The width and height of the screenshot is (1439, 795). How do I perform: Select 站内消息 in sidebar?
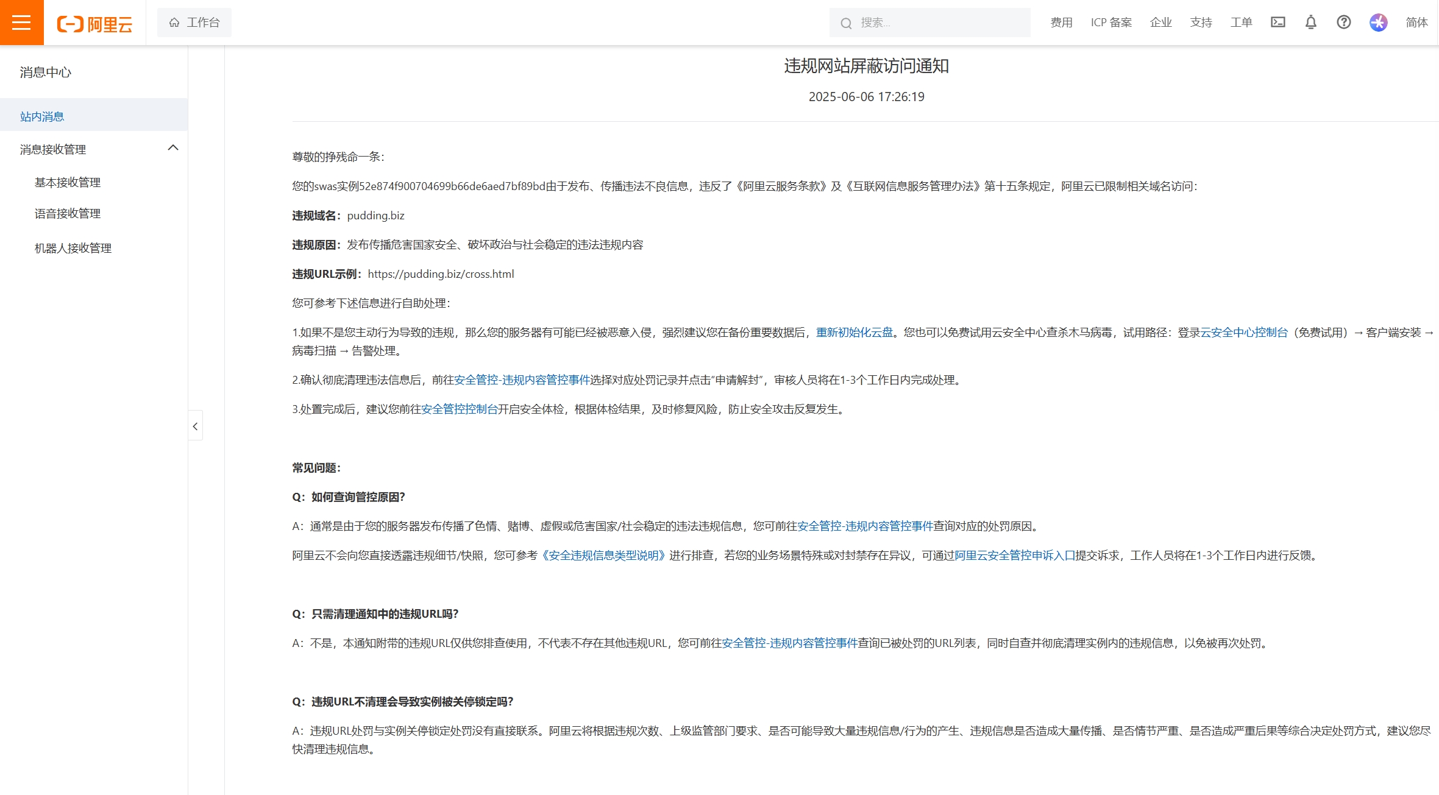94,116
